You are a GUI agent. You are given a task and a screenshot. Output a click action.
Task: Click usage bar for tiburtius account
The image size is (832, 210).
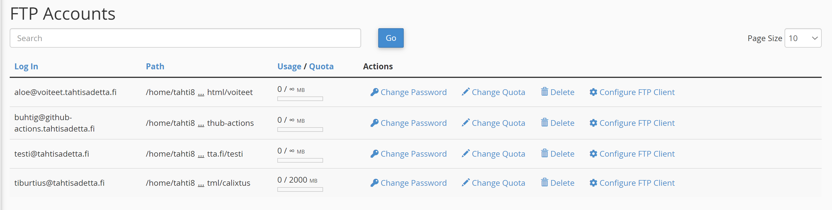(300, 189)
